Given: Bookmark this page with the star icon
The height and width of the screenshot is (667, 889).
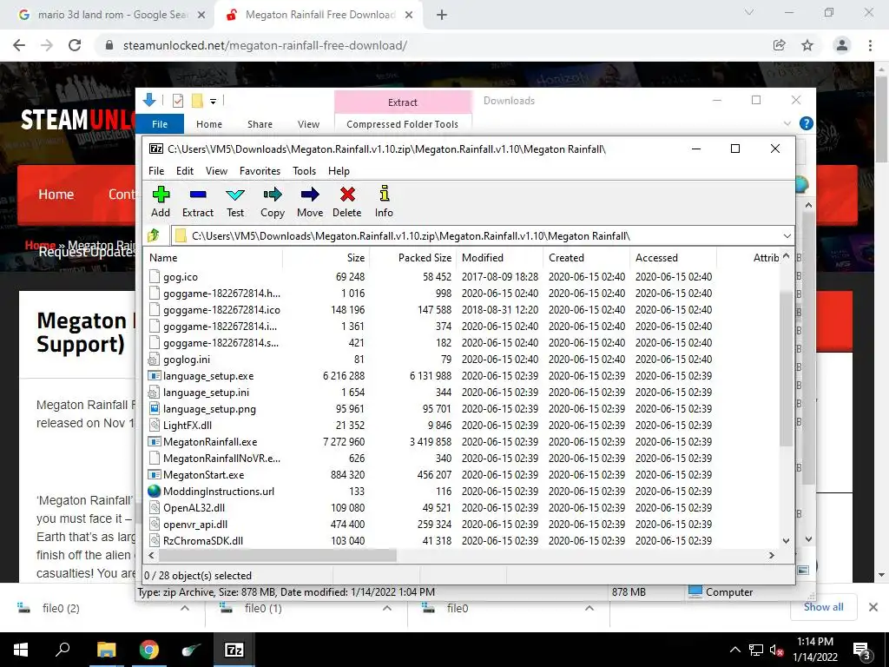Looking at the screenshot, I should [x=807, y=45].
